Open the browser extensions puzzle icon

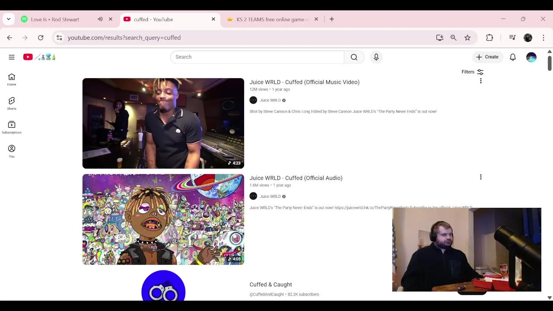click(x=489, y=38)
